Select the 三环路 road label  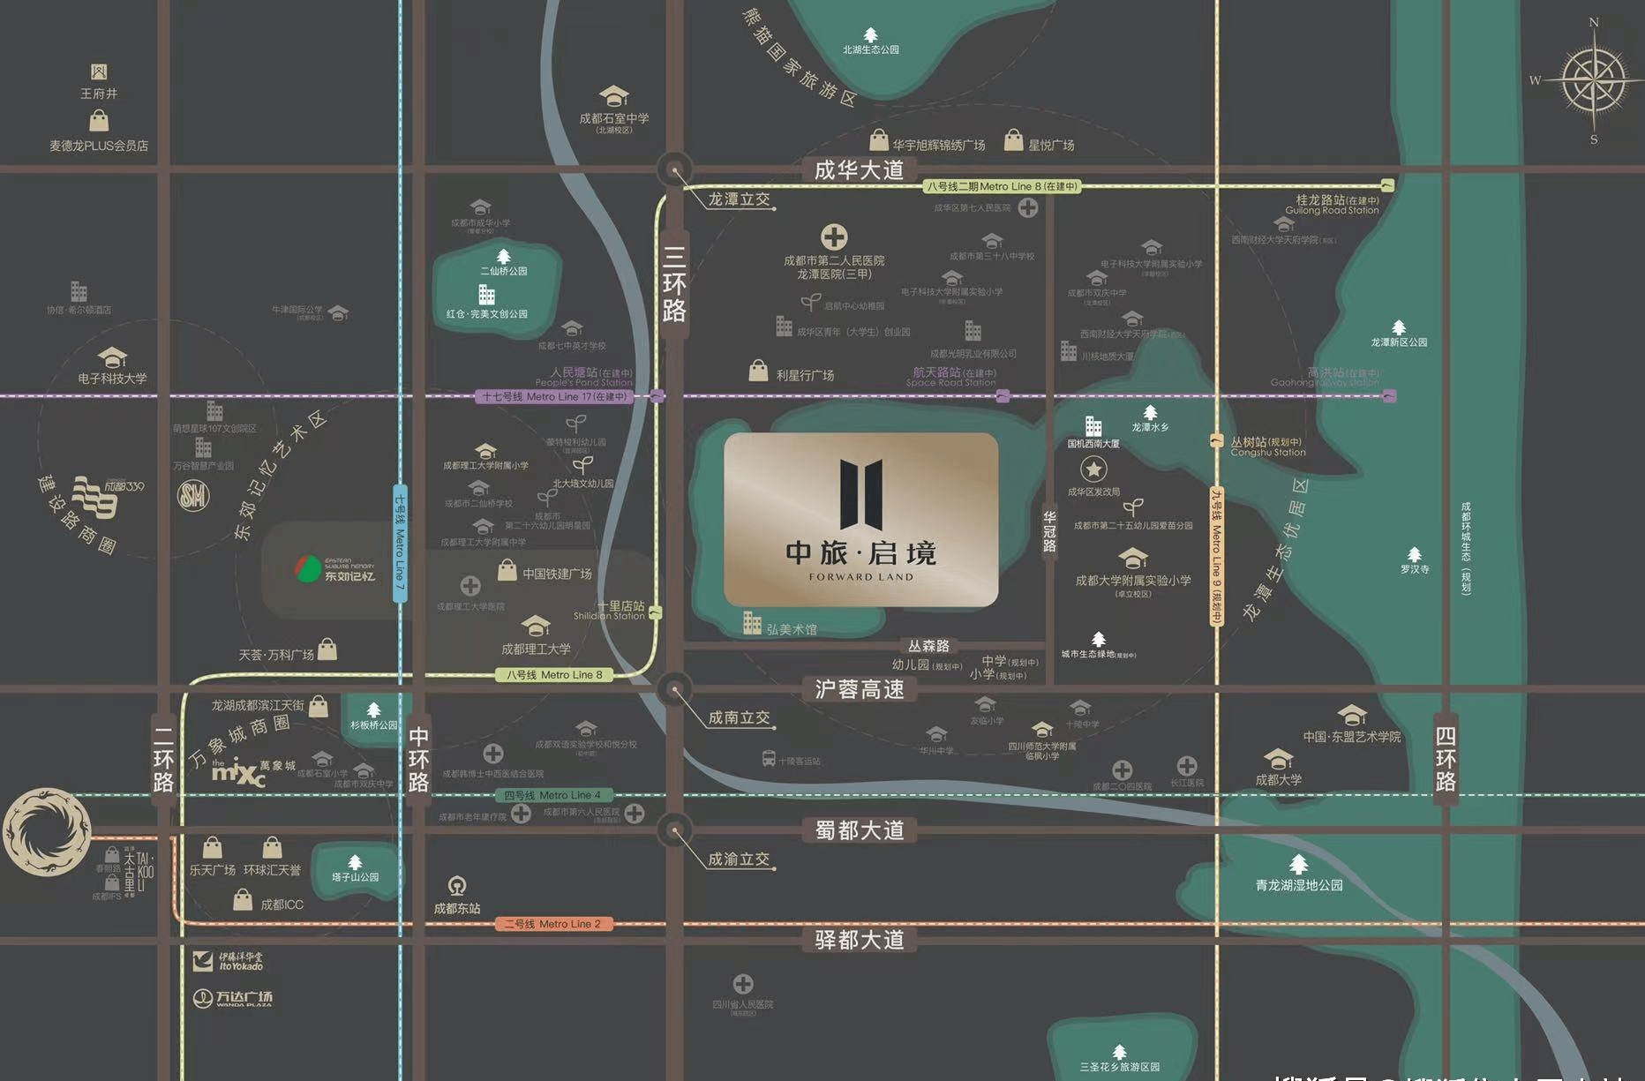pyautogui.click(x=673, y=284)
